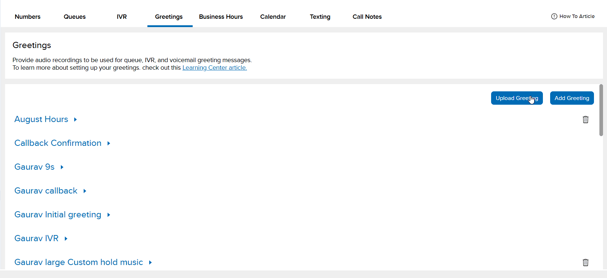Expand Callback Confirmation disclosure triangle
The image size is (607, 278).
coord(109,143)
